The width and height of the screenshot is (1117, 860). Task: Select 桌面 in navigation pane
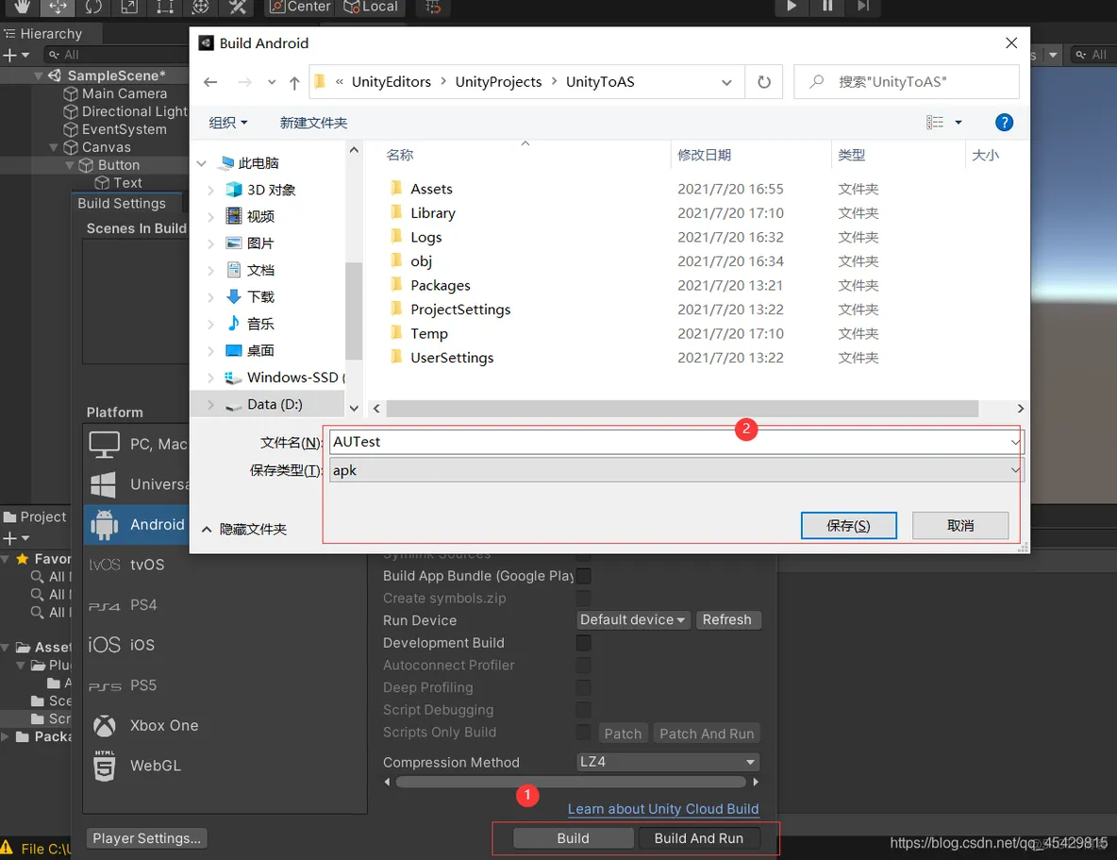(x=260, y=351)
